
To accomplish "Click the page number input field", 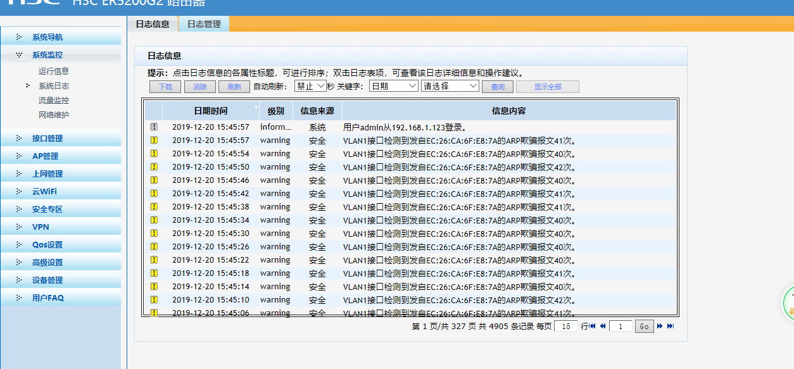I will click(621, 326).
